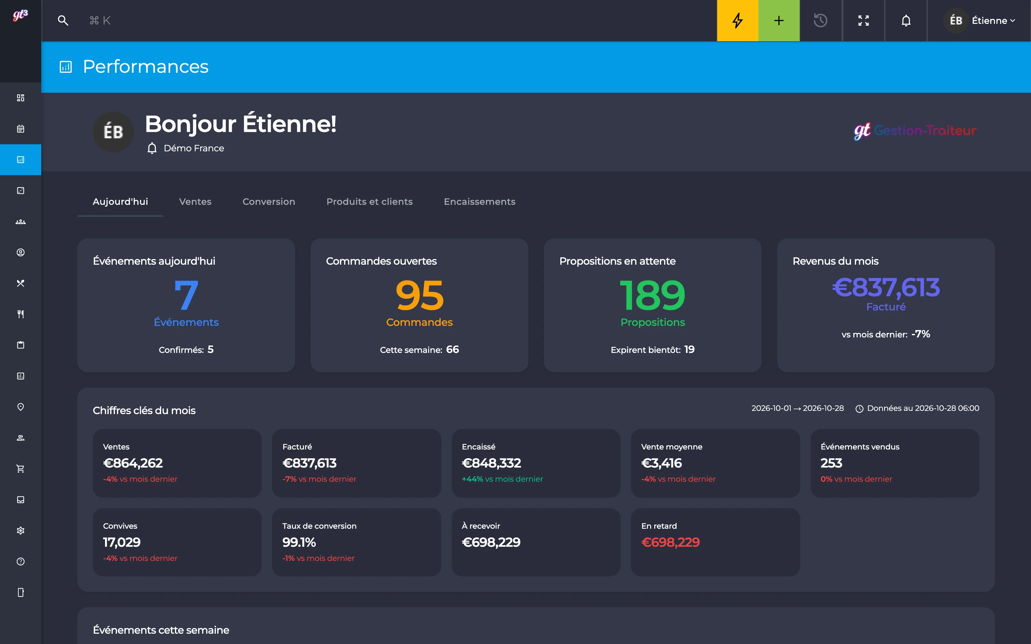Screen dimensions: 1031x644
Task: Open the bar chart report sidebar icon
Action: (20, 376)
